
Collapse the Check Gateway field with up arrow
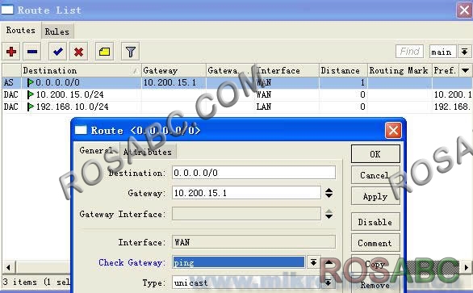click(329, 262)
